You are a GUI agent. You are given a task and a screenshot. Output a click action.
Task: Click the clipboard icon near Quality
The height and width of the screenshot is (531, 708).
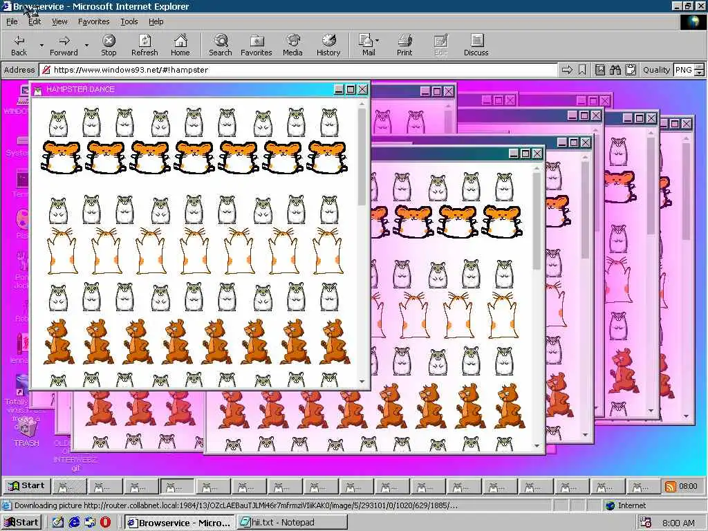point(631,70)
